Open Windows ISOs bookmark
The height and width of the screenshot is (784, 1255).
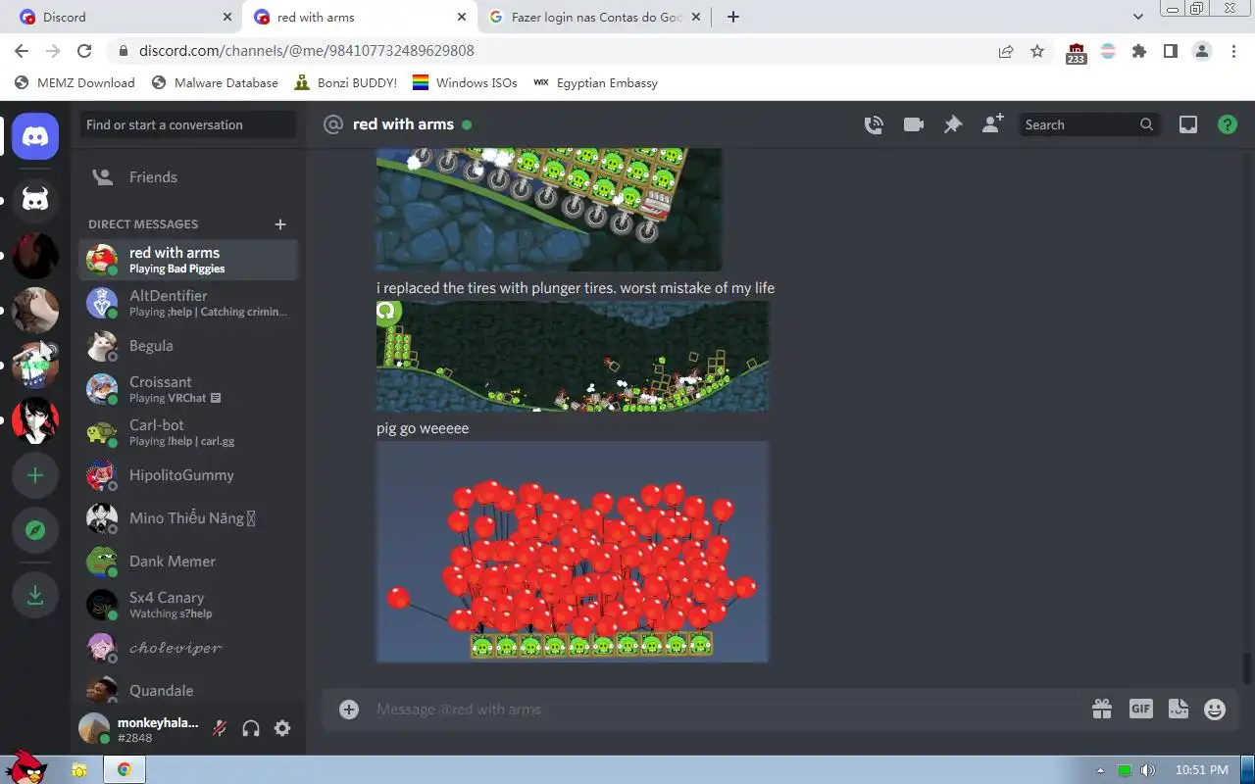pyautogui.click(x=466, y=83)
